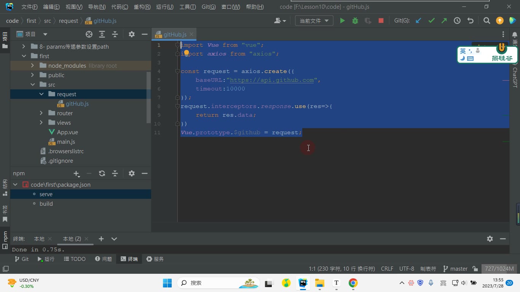Push commits with the green arrow icon
This screenshot has height=292, width=520.
click(x=444, y=21)
